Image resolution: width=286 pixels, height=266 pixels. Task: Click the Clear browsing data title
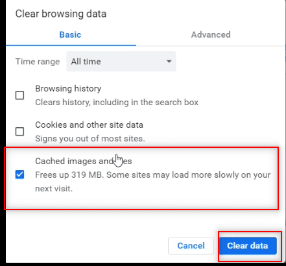click(x=61, y=14)
